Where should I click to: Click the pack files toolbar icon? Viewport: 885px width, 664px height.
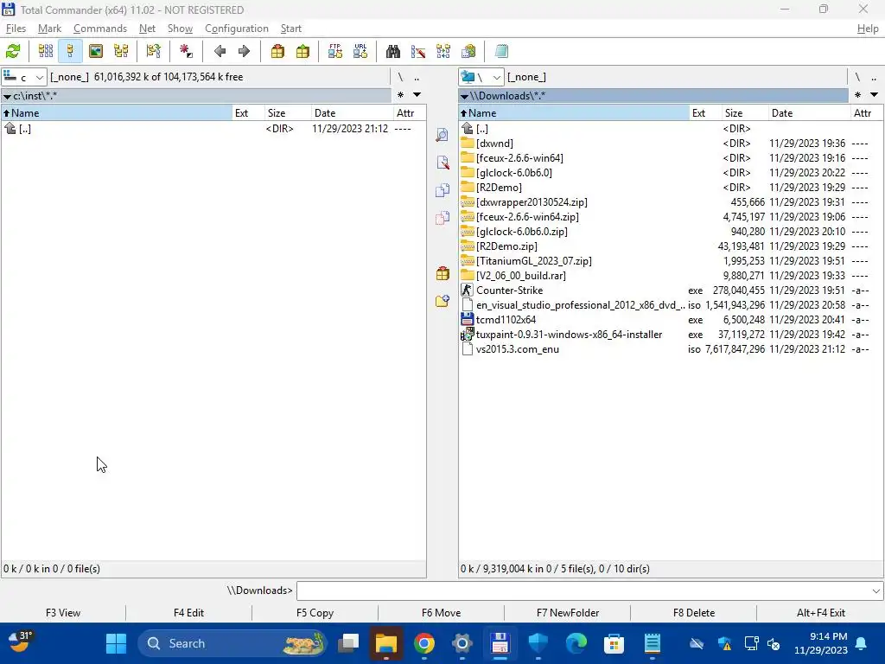coord(277,51)
